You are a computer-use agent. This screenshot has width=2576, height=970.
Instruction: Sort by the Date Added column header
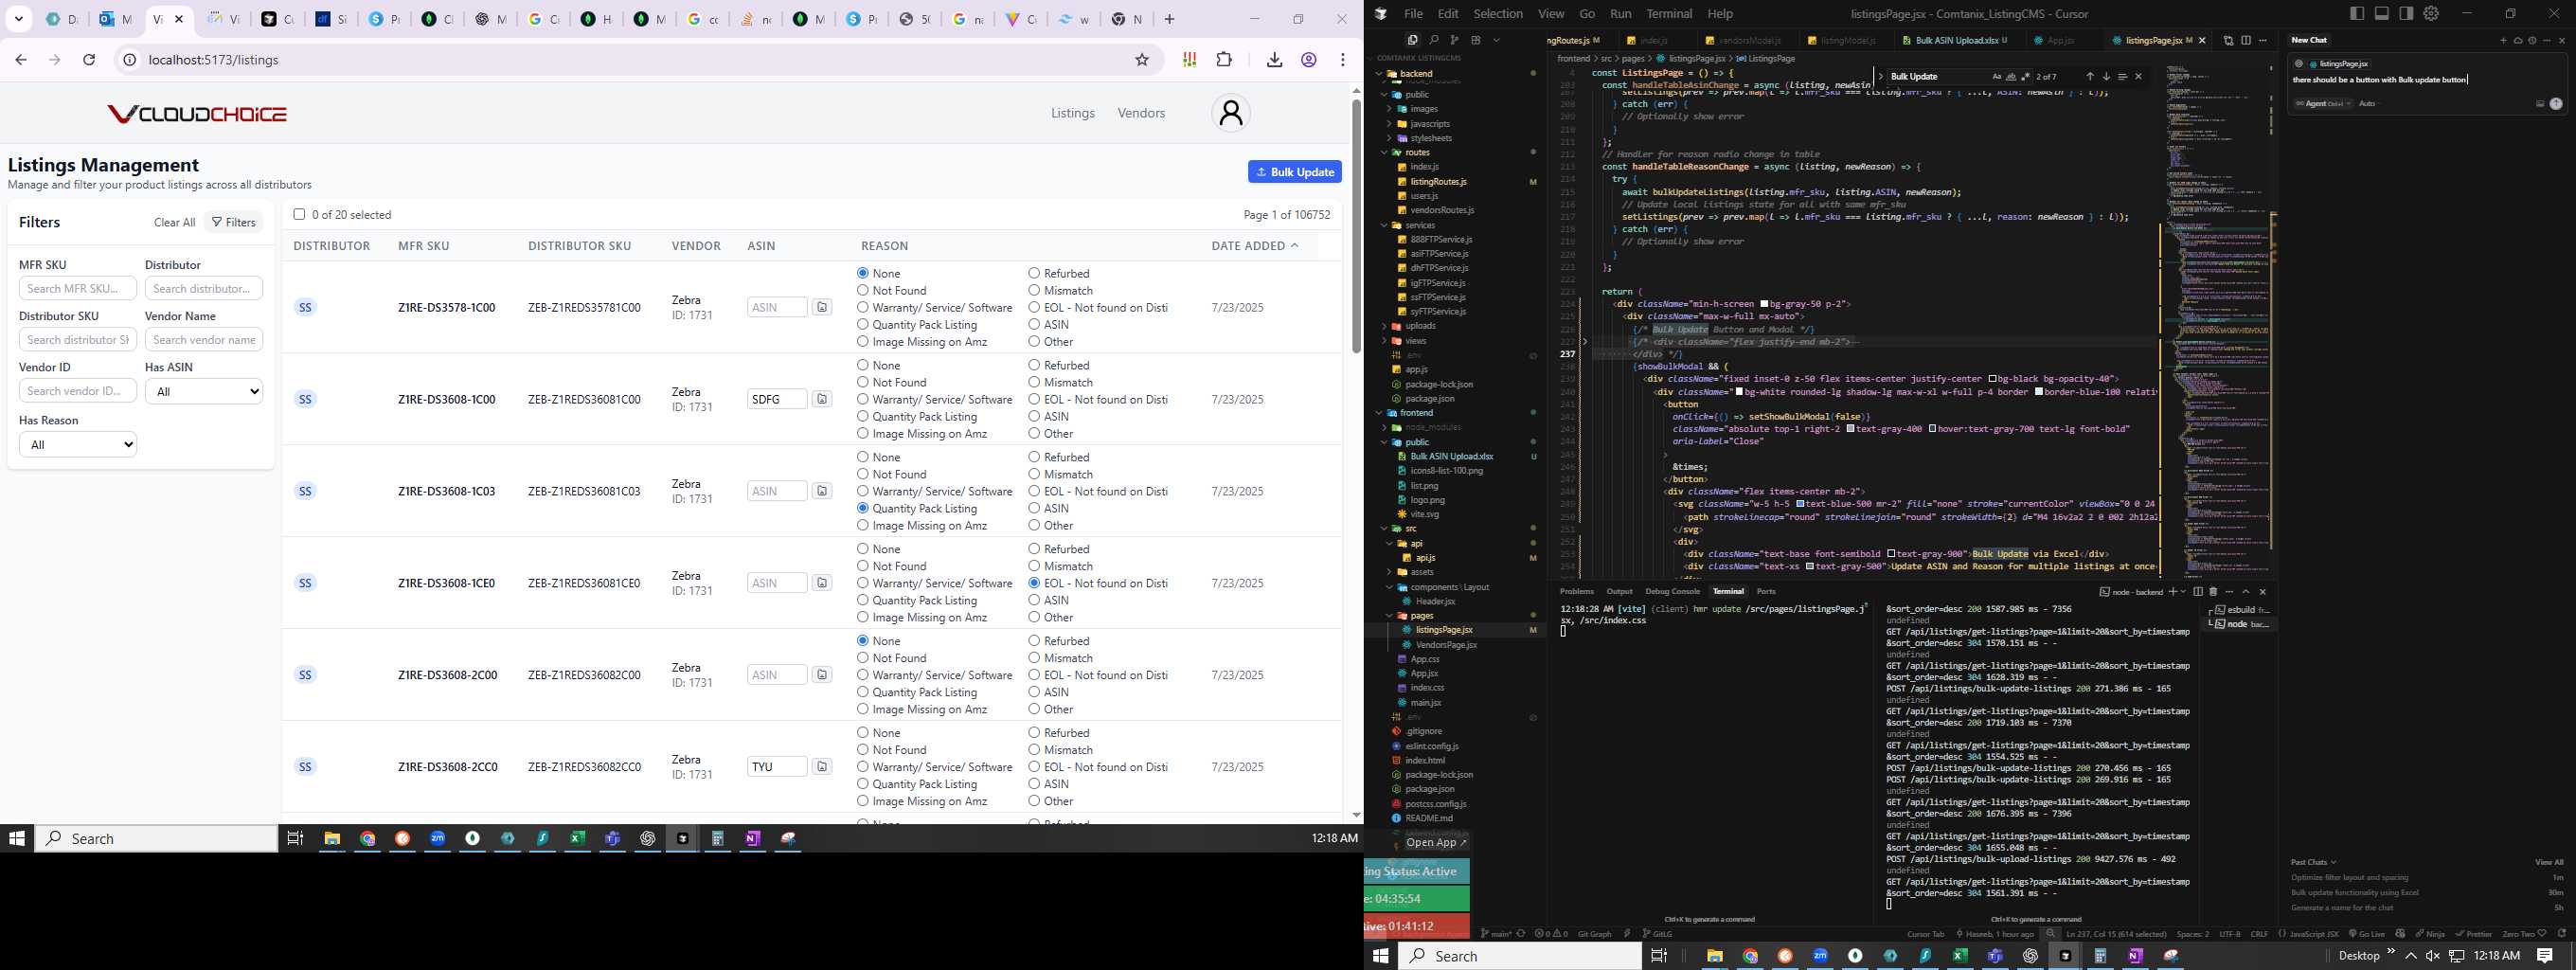[x=1254, y=245]
